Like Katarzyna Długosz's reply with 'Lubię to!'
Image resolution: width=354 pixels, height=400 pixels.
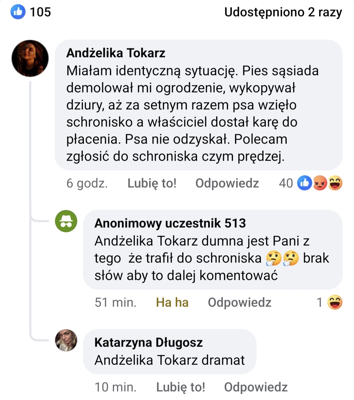click(180, 387)
